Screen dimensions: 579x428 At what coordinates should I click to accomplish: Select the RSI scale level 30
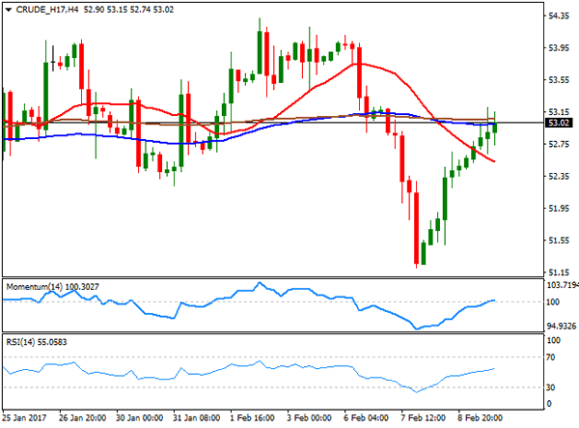[x=551, y=387]
